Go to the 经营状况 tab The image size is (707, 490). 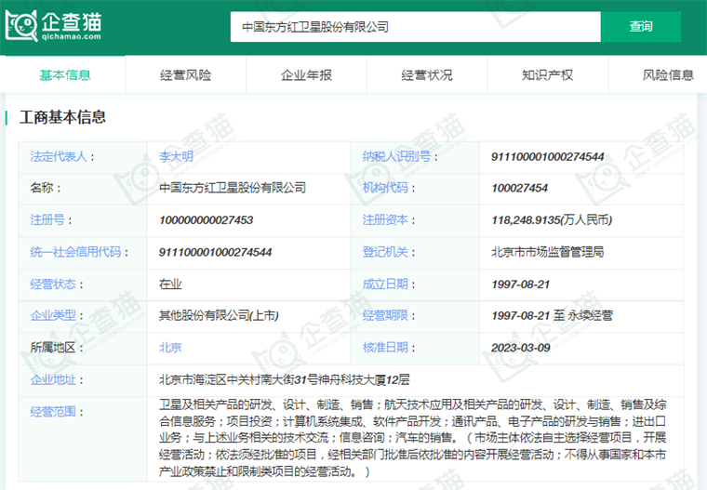click(427, 75)
